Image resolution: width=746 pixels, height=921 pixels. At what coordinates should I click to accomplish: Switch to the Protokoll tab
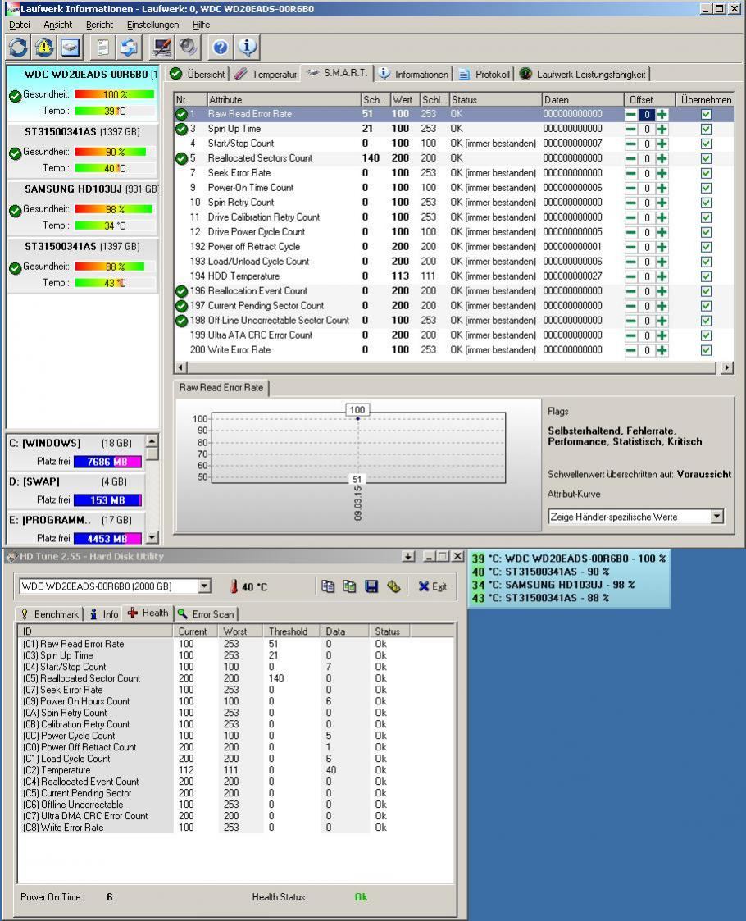(x=484, y=75)
